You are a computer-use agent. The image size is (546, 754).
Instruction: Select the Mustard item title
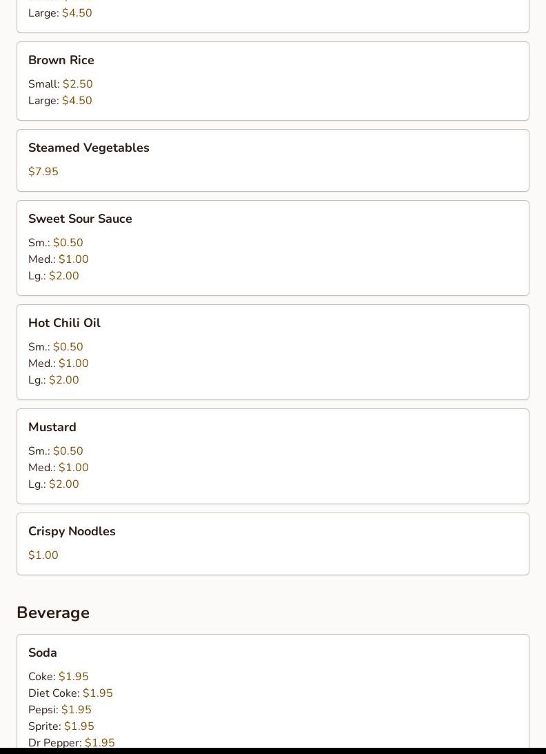point(52,427)
